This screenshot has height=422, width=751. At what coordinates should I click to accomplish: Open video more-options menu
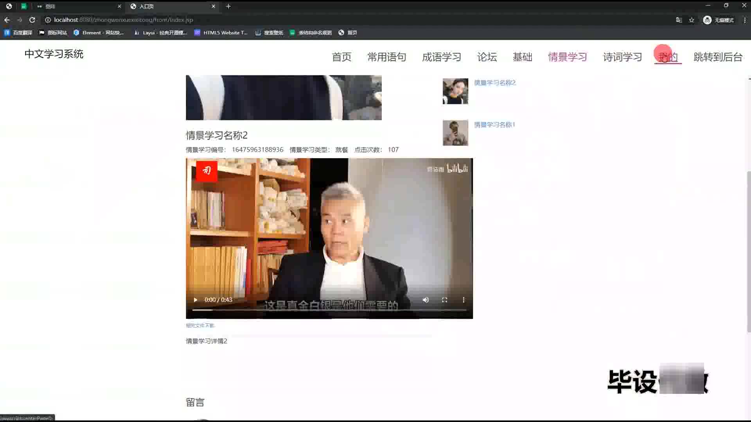(464, 300)
